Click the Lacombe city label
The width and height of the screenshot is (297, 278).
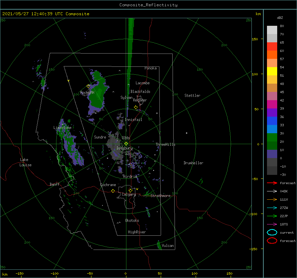(x=143, y=83)
